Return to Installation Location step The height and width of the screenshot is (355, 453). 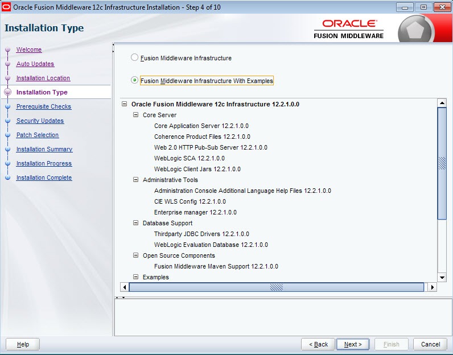click(43, 78)
